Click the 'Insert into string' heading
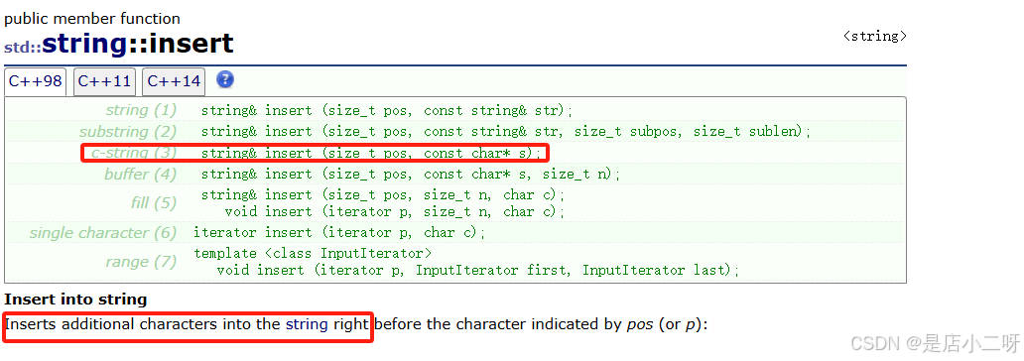 point(75,300)
